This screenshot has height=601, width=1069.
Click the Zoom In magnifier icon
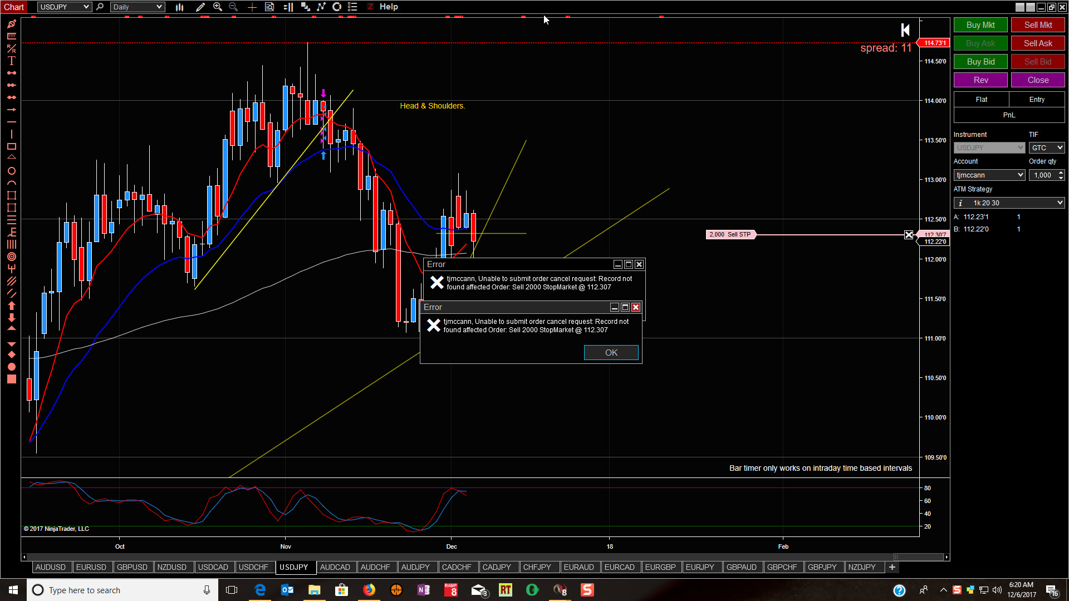[x=218, y=7]
